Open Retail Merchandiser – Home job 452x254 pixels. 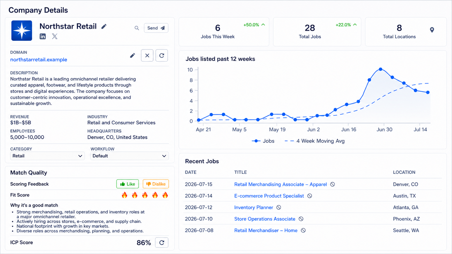pos(266,231)
